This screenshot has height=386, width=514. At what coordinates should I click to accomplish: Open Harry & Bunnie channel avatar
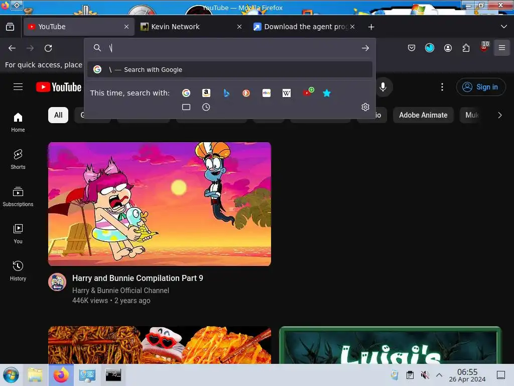click(57, 282)
